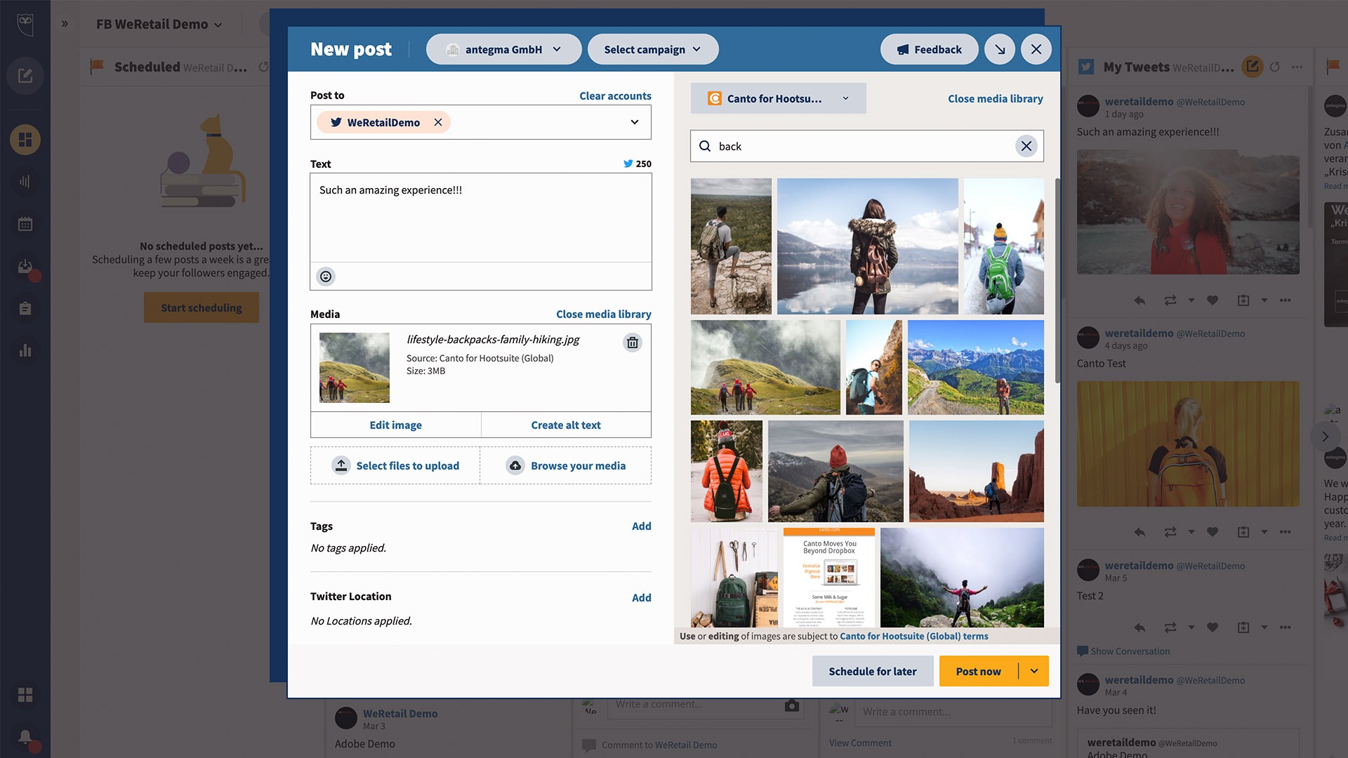Screen dimensions: 1348x758
Task: Open the emoji picker
Action: tap(326, 277)
